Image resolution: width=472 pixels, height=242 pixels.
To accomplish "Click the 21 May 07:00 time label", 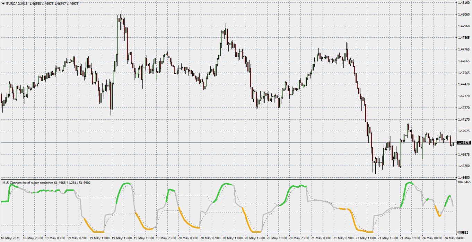I will pyautogui.click(x=344, y=238).
